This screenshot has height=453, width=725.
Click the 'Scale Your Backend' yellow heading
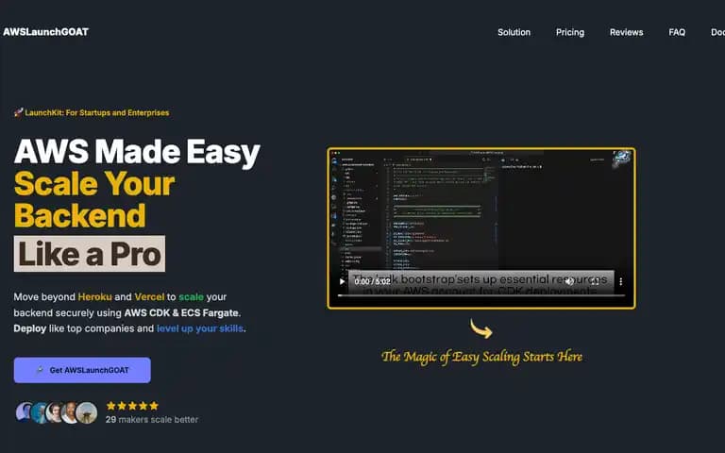click(x=94, y=200)
